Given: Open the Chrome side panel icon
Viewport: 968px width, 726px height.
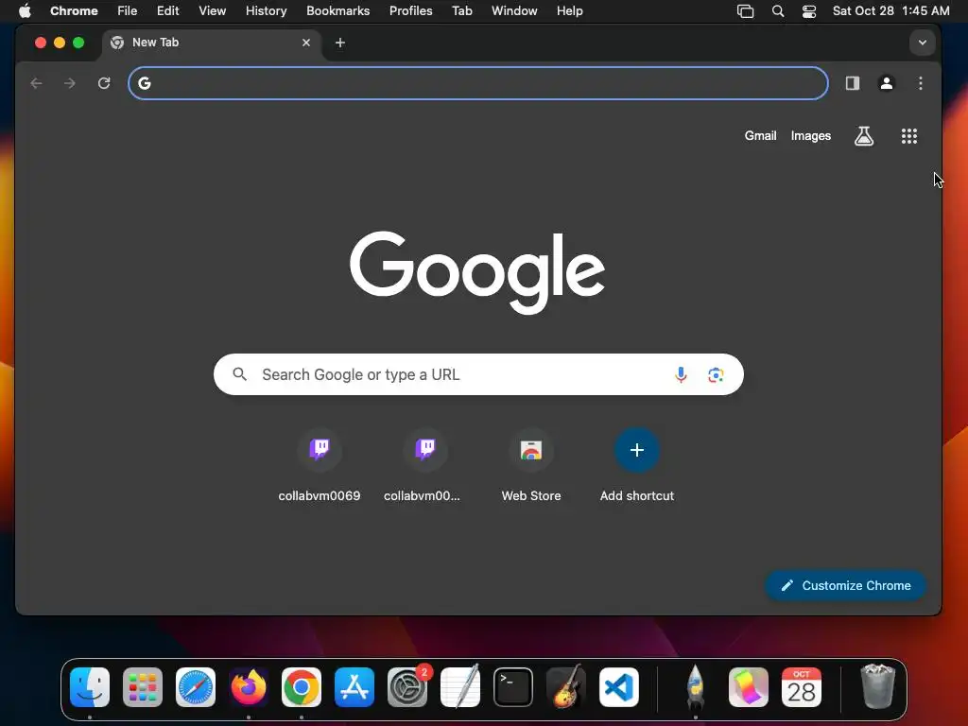Looking at the screenshot, I should [853, 83].
